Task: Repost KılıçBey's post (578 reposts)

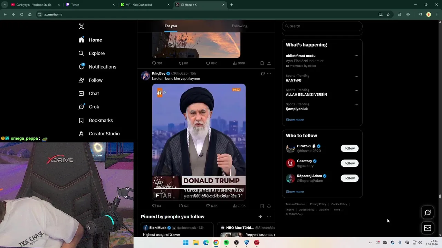Action: [184, 206]
